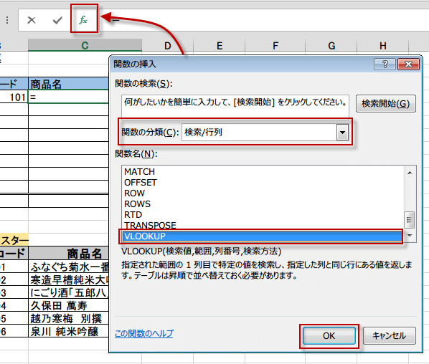Click the キャンセル button
The width and height of the screenshot is (429, 364).
389,335
